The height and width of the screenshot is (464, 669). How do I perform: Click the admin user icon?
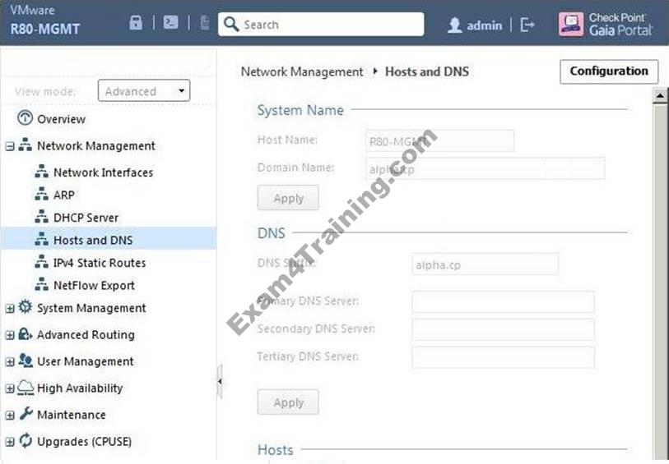tap(454, 25)
